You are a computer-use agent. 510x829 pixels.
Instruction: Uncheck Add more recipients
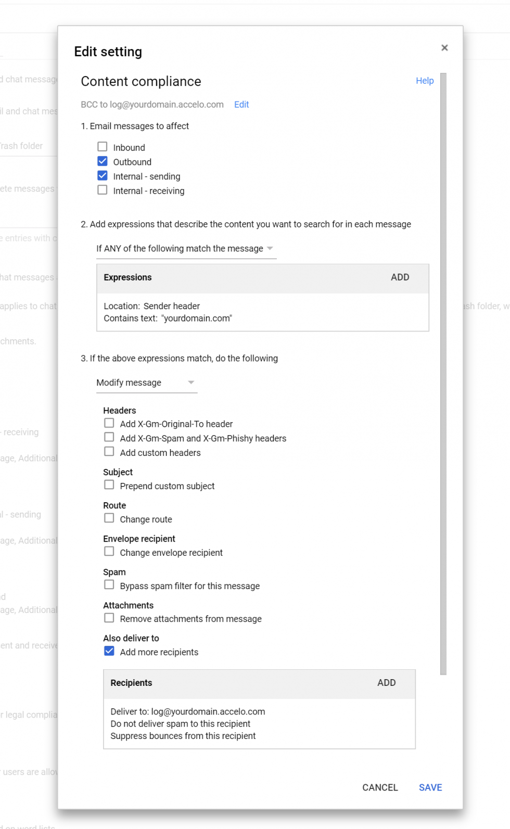(x=109, y=652)
